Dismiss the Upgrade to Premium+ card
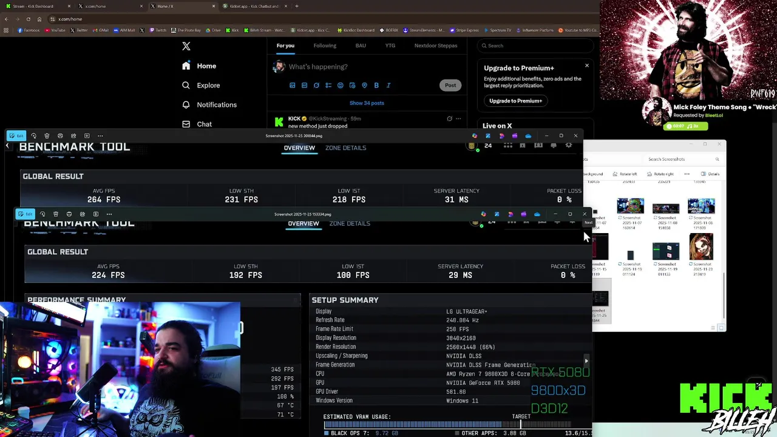This screenshot has width=777, height=437. coord(587,65)
